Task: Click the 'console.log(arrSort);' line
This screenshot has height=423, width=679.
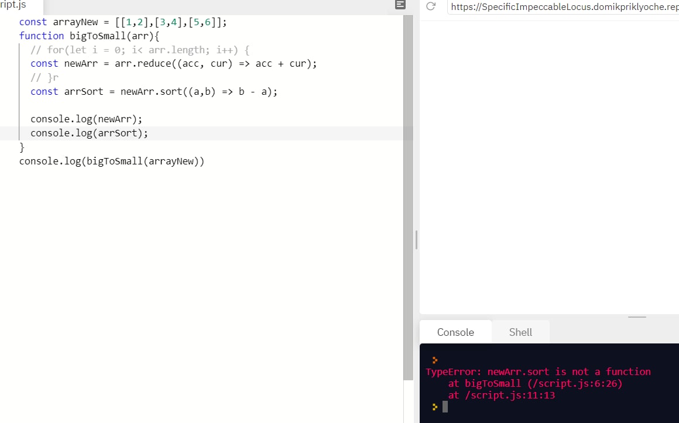Action: (89, 133)
